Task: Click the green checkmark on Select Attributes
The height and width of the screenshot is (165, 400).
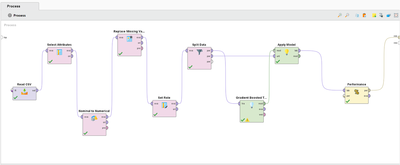Action: click(51, 61)
